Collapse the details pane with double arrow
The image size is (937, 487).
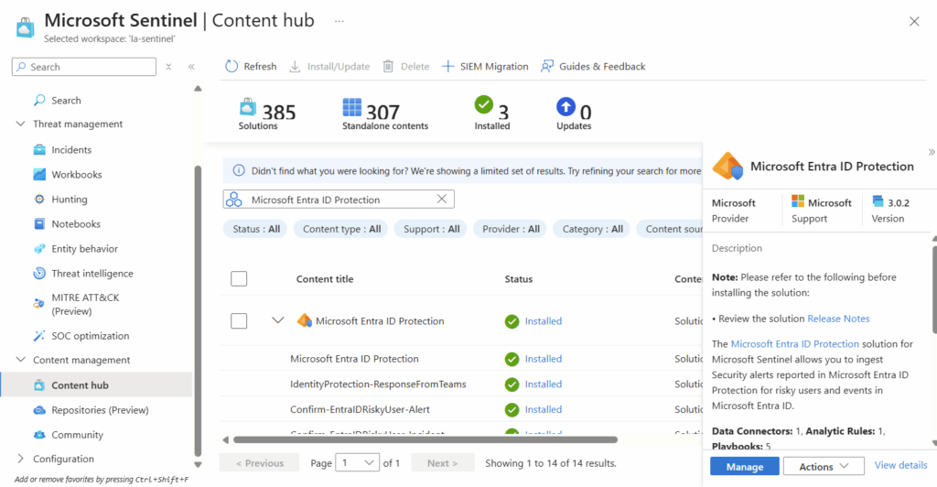pyautogui.click(x=931, y=152)
